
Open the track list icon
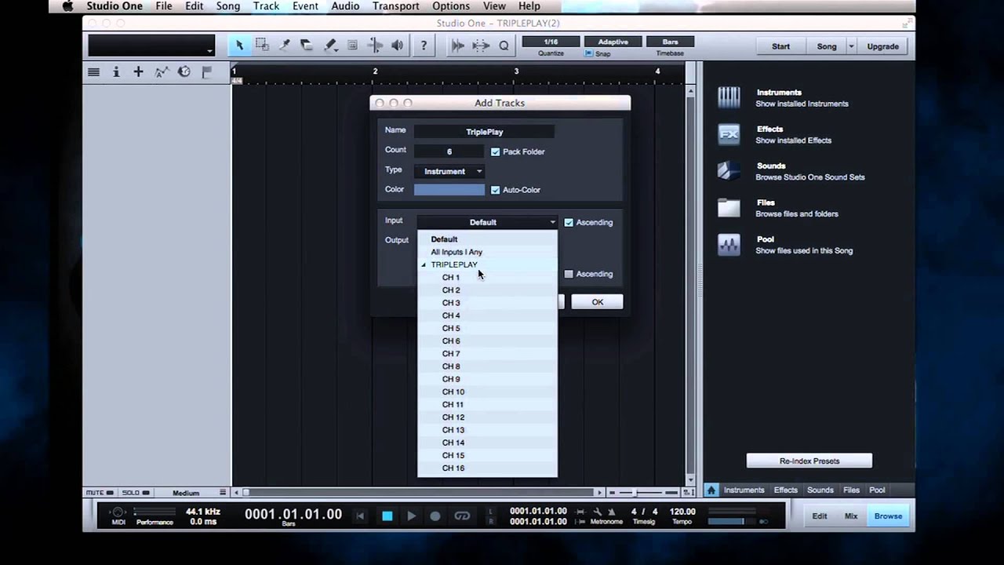(x=93, y=72)
